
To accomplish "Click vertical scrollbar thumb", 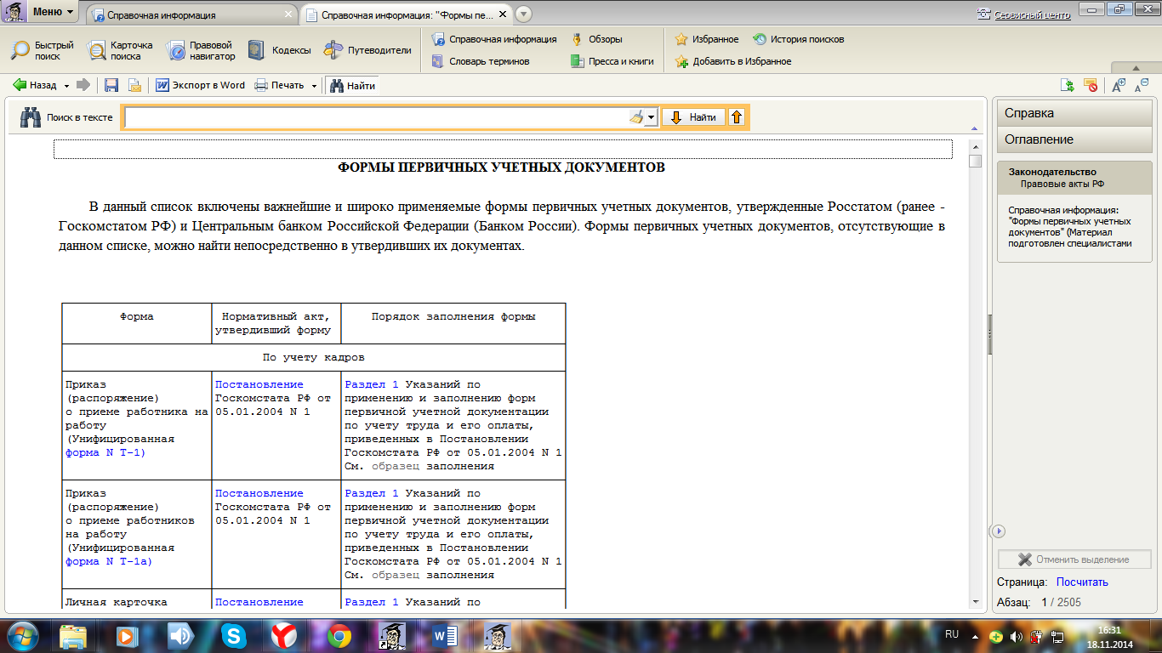I will [x=976, y=161].
